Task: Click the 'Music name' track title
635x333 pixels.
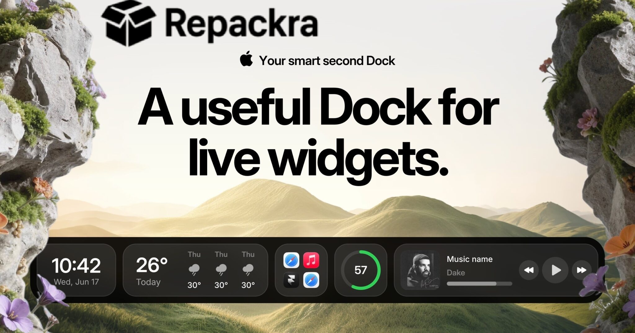Action: [x=469, y=259]
